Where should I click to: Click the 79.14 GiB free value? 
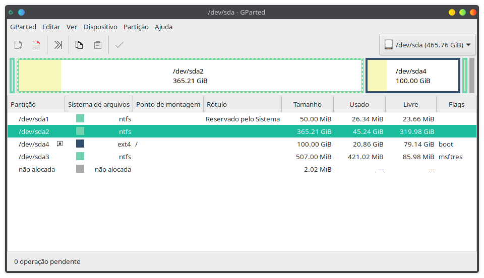[x=419, y=144]
